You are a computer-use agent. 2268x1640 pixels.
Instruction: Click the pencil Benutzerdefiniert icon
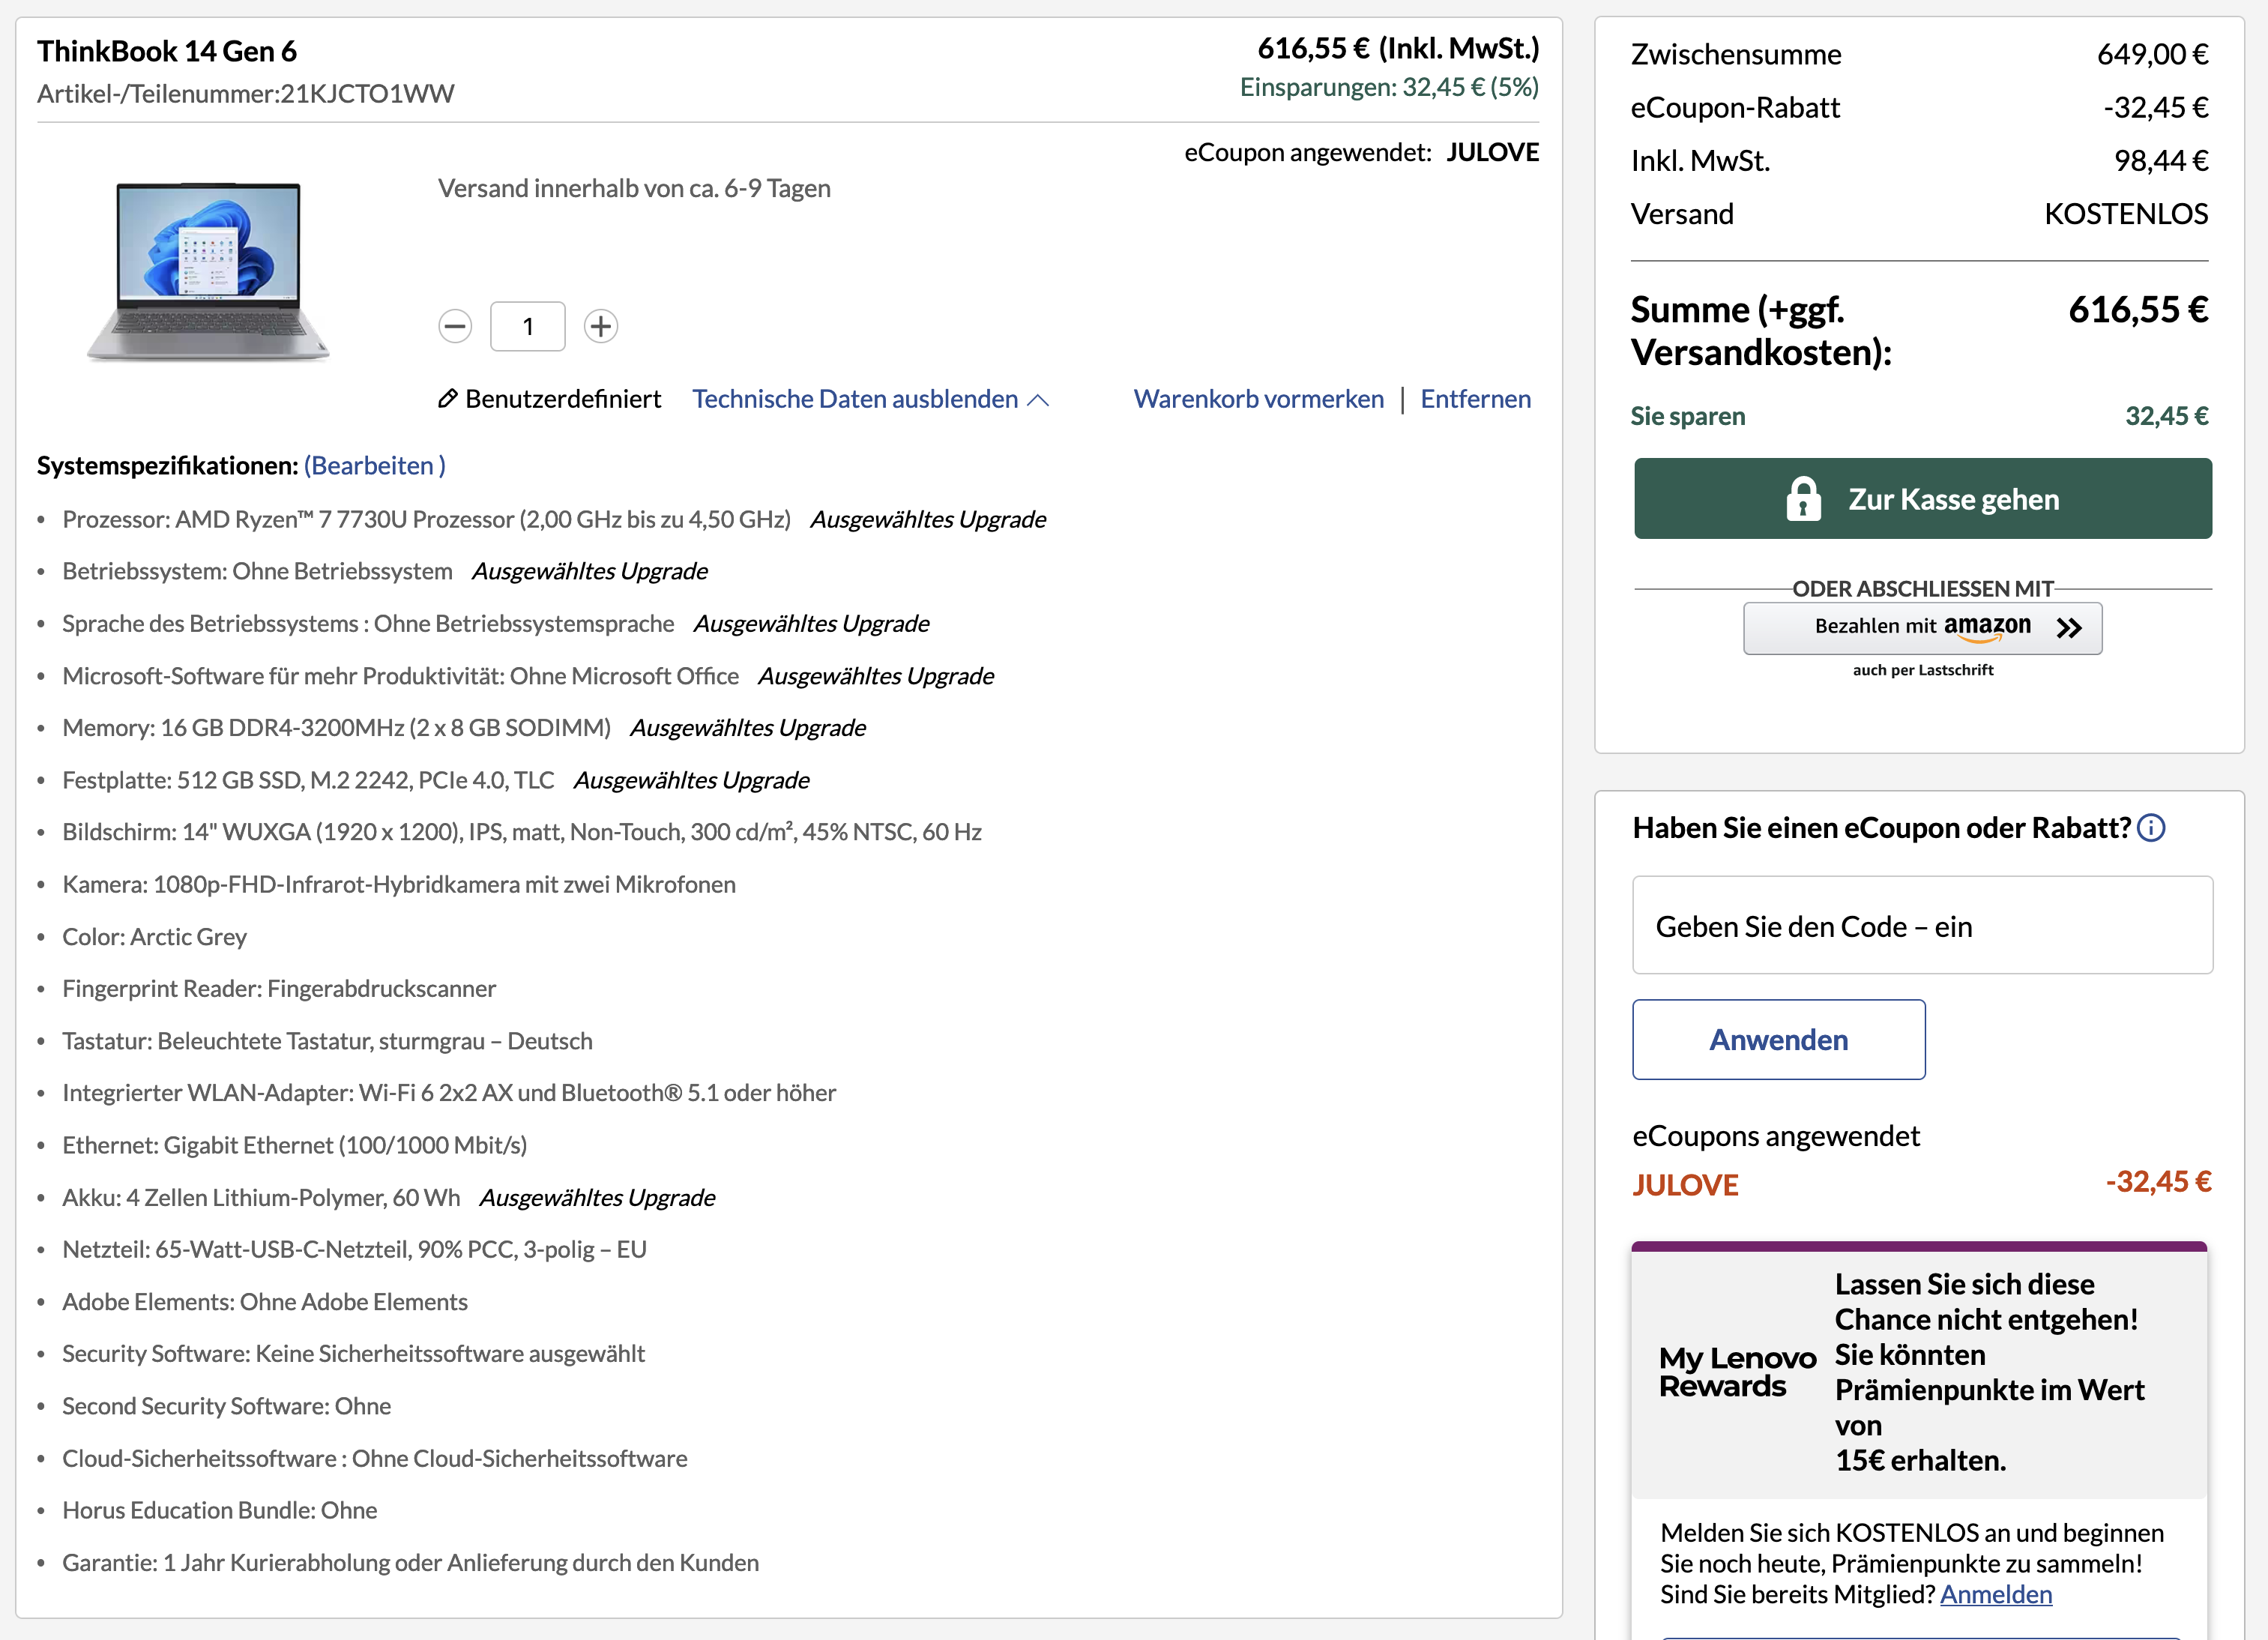click(448, 399)
